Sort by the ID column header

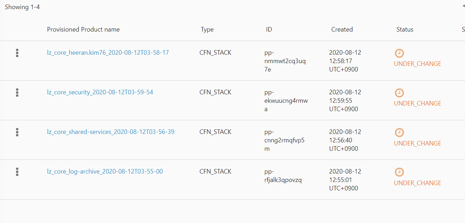269,29
